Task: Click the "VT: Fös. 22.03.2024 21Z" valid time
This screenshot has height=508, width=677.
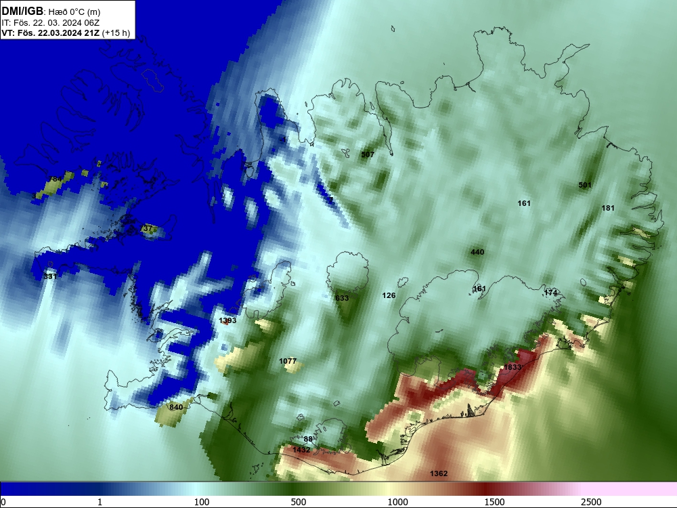Action: (51, 33)
